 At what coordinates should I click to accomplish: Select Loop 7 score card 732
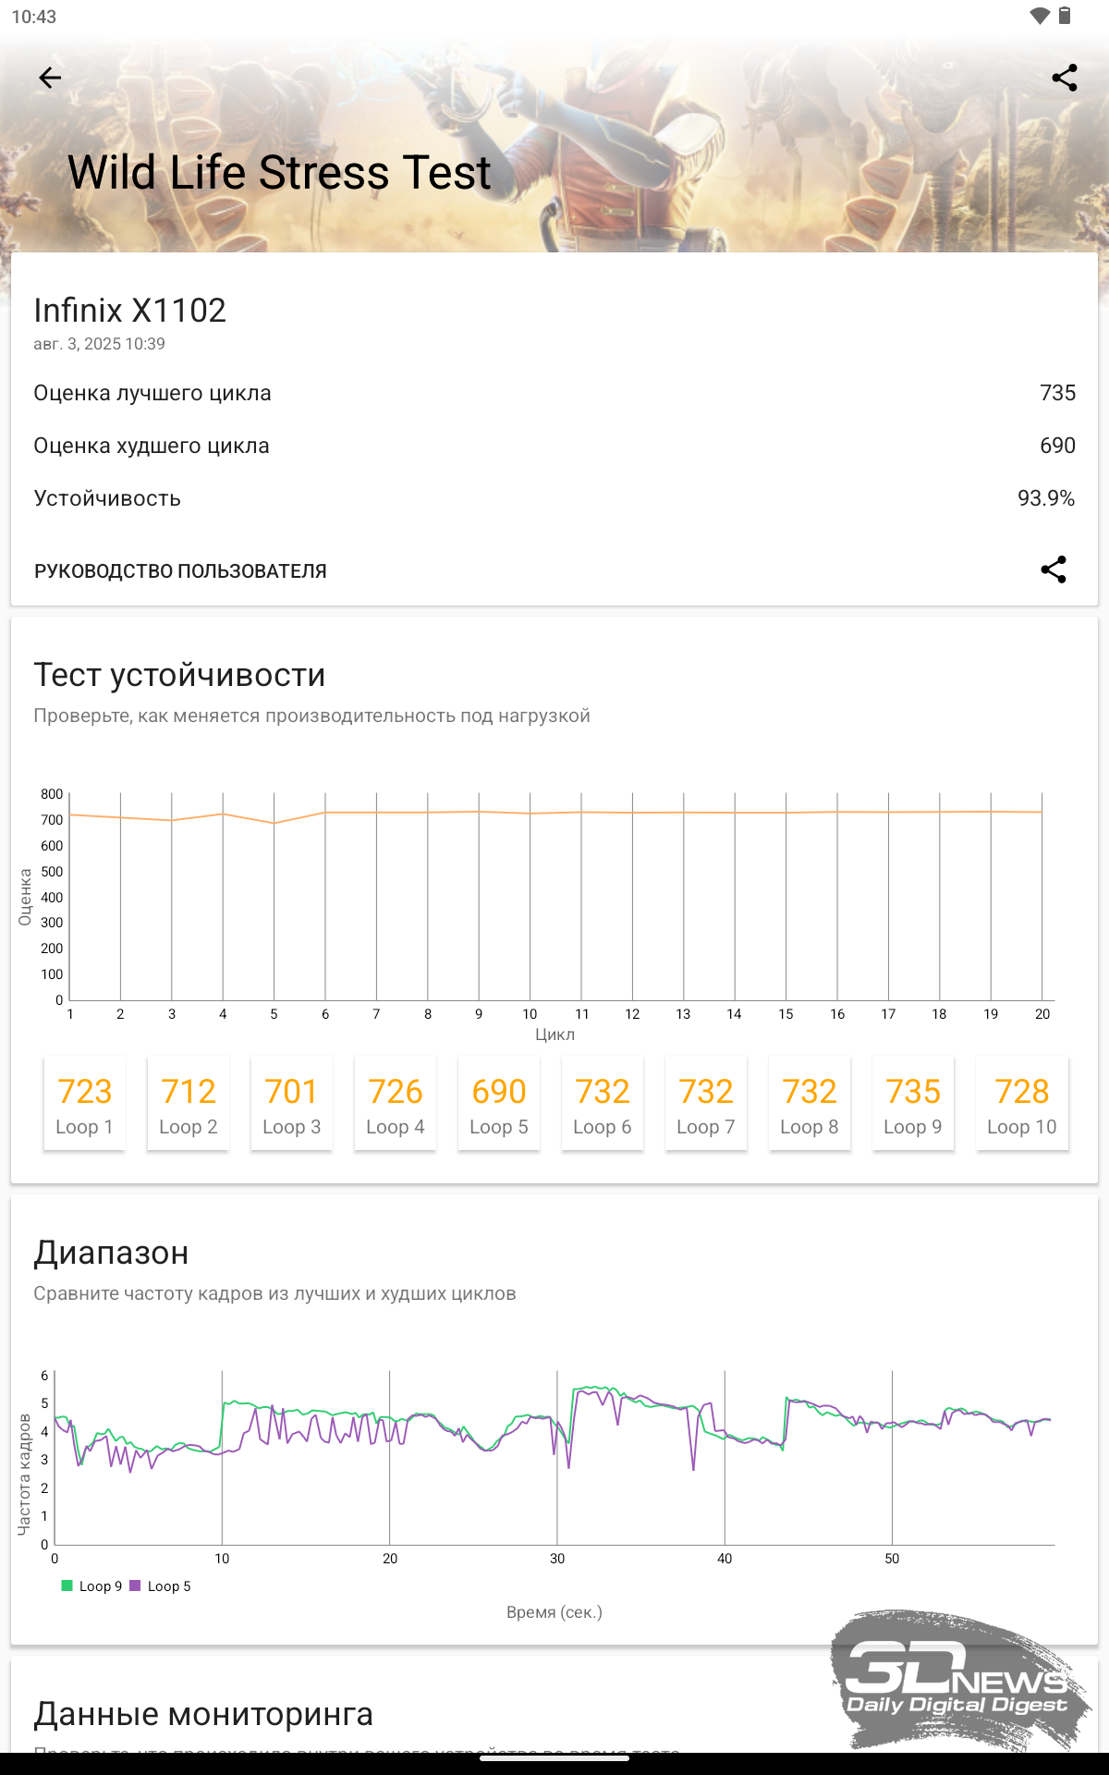click(x=705, y=1104)
